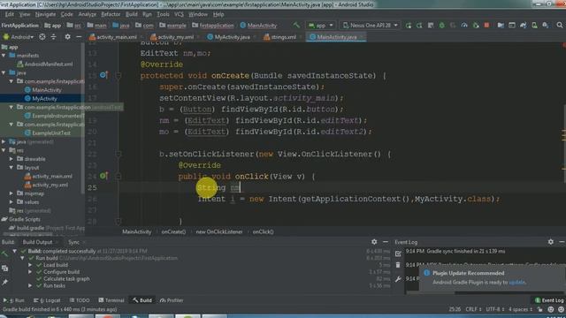Select activity_my.xml under layout folder
The width and height of the screenshot is (566, 318).
(x=46, y=185)
